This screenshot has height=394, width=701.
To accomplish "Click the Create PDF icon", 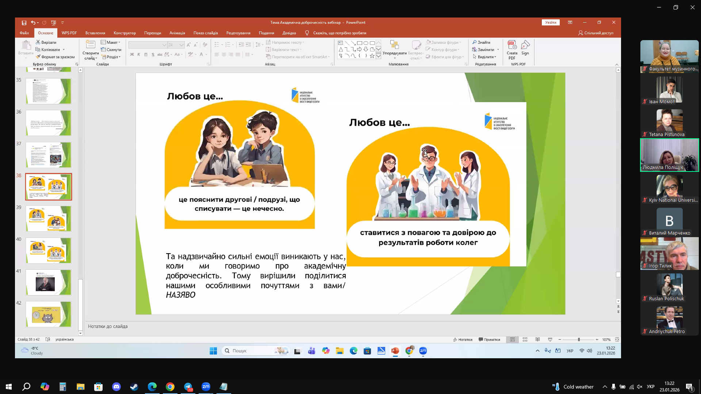I will pos(512,50).
